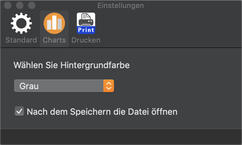Click the Grau text in the color selector
This screenshot has height=145, width=242.
pyautogui.click(x=29, y=86)
